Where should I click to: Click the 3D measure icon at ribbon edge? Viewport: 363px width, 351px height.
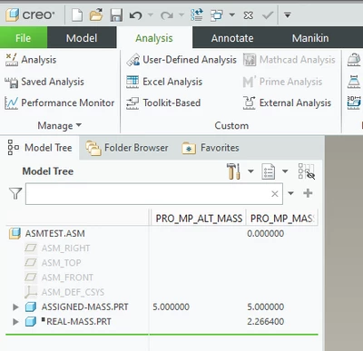click(x=354, y=102)
